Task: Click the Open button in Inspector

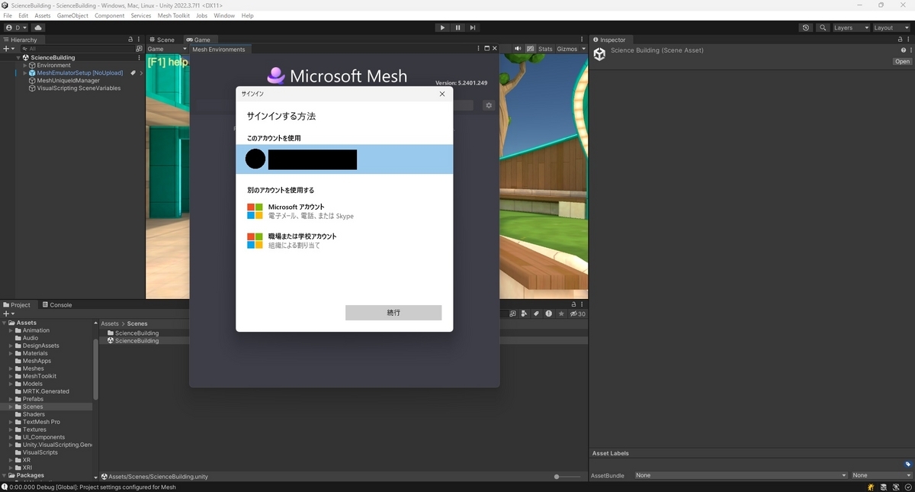Action: (902, 62)
